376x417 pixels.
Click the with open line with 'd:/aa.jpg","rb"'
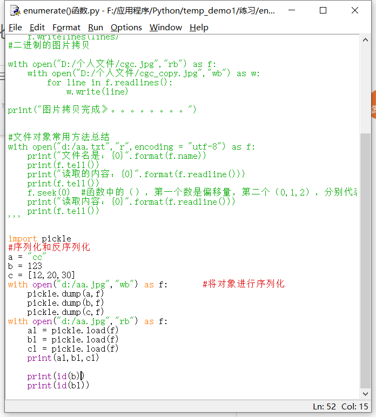(88, 321)
